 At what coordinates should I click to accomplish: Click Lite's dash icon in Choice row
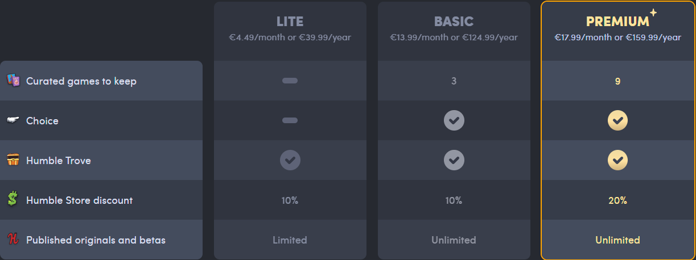pyautogui.click(x=290, y=120)
